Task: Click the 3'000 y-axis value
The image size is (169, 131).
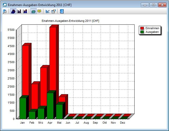Action: (11, 70)
